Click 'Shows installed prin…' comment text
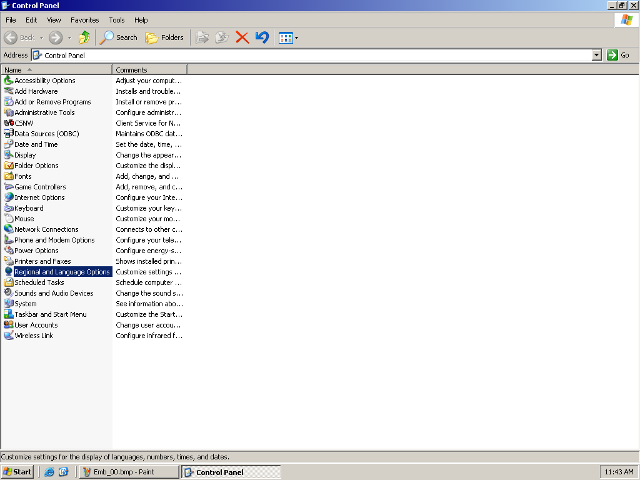640x480 pixels. pyautogui.click(x=149, y=261)
